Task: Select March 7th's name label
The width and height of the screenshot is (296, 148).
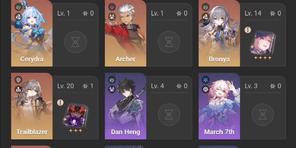Action: coord(219,132)
